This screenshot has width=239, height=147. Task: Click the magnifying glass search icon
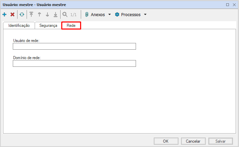65,14
